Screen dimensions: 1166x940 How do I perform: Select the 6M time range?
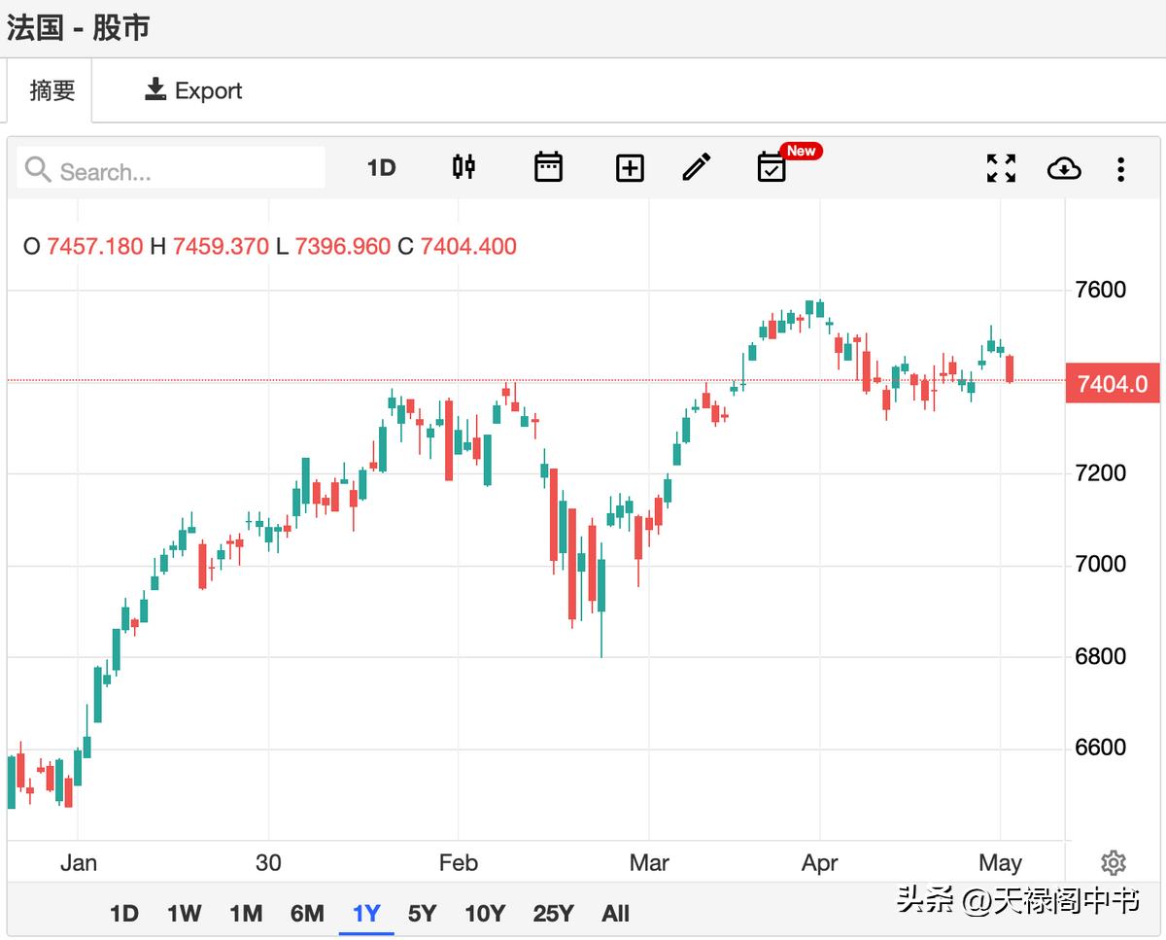(x=307, y=913)
